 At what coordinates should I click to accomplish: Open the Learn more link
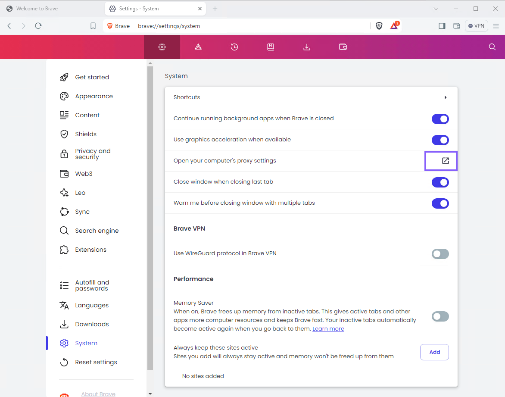(328, 329)
